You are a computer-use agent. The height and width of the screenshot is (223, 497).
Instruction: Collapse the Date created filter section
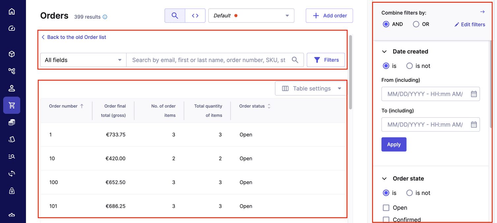pos(384,51)
